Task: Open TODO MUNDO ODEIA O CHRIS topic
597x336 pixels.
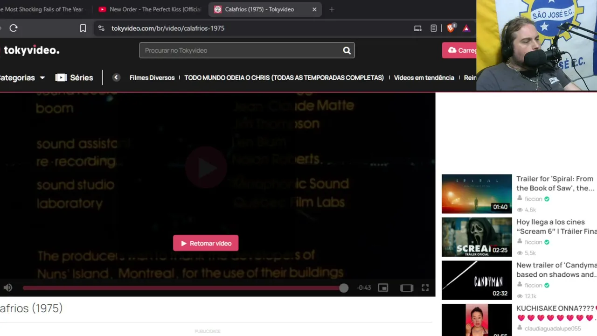Action: [284, 77]
